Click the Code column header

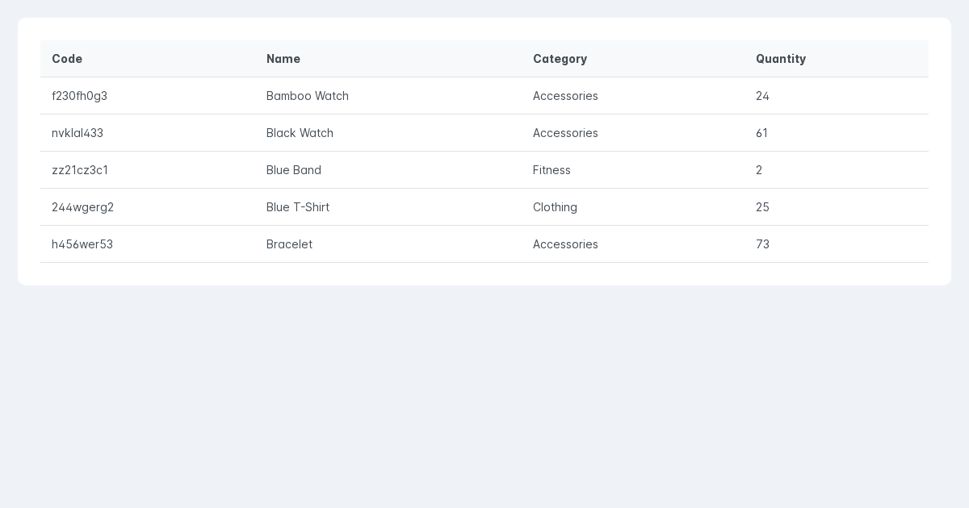tap(67, 59)
